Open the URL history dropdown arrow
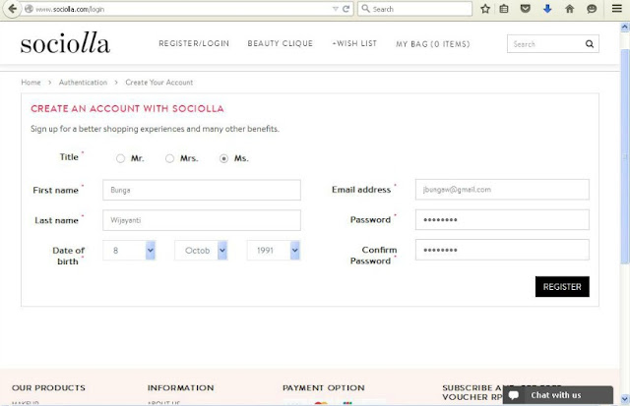This screenshot has width=630, height=406. (335, 9)
